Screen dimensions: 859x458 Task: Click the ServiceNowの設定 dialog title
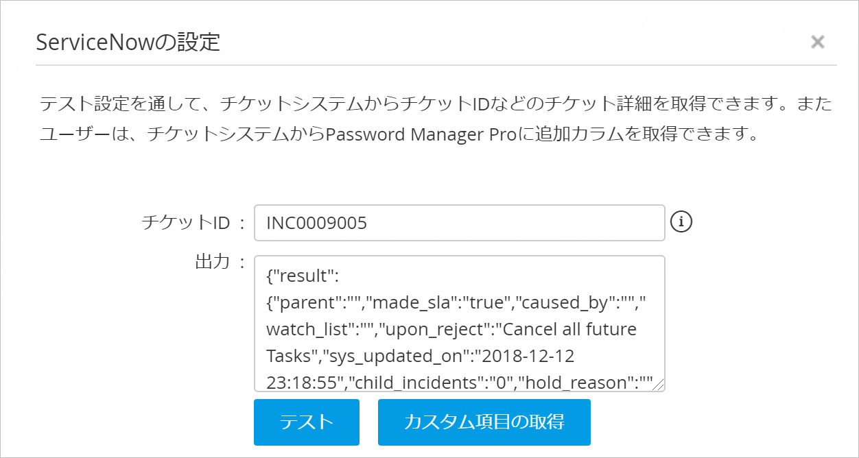point(128,43)
